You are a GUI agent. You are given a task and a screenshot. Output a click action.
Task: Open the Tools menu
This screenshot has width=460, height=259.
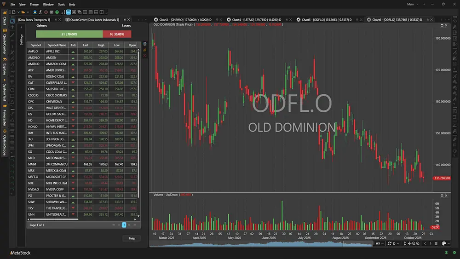pos(61,4)
